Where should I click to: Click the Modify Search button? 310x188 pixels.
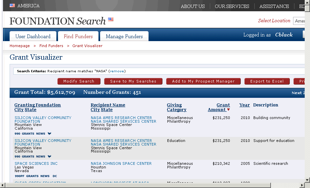pyautogui.click(x=79, y=81)
